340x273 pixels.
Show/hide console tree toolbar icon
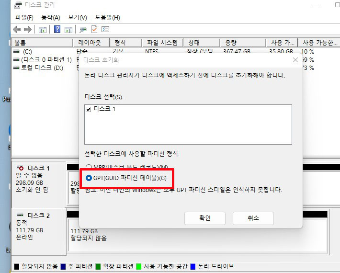click(43, 30)
